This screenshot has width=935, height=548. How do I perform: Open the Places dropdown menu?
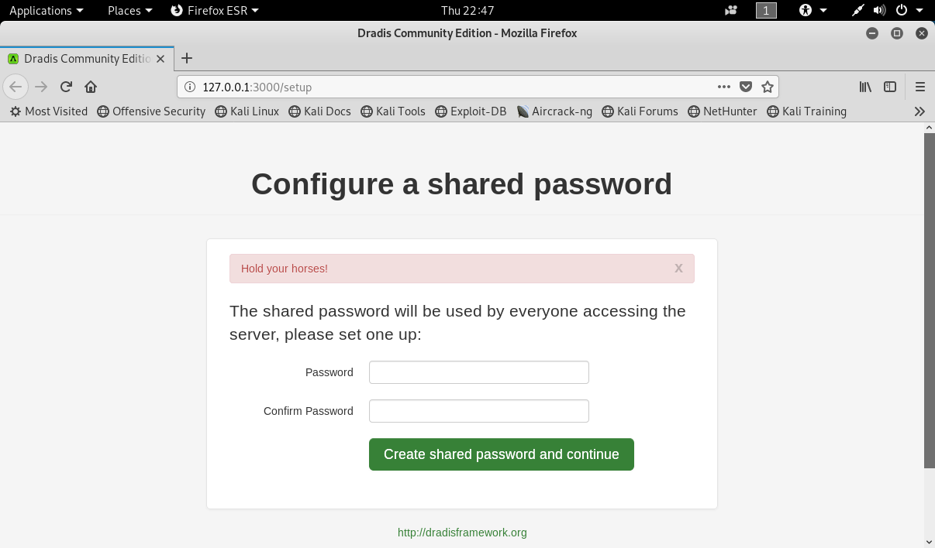[x=129, y=10]
